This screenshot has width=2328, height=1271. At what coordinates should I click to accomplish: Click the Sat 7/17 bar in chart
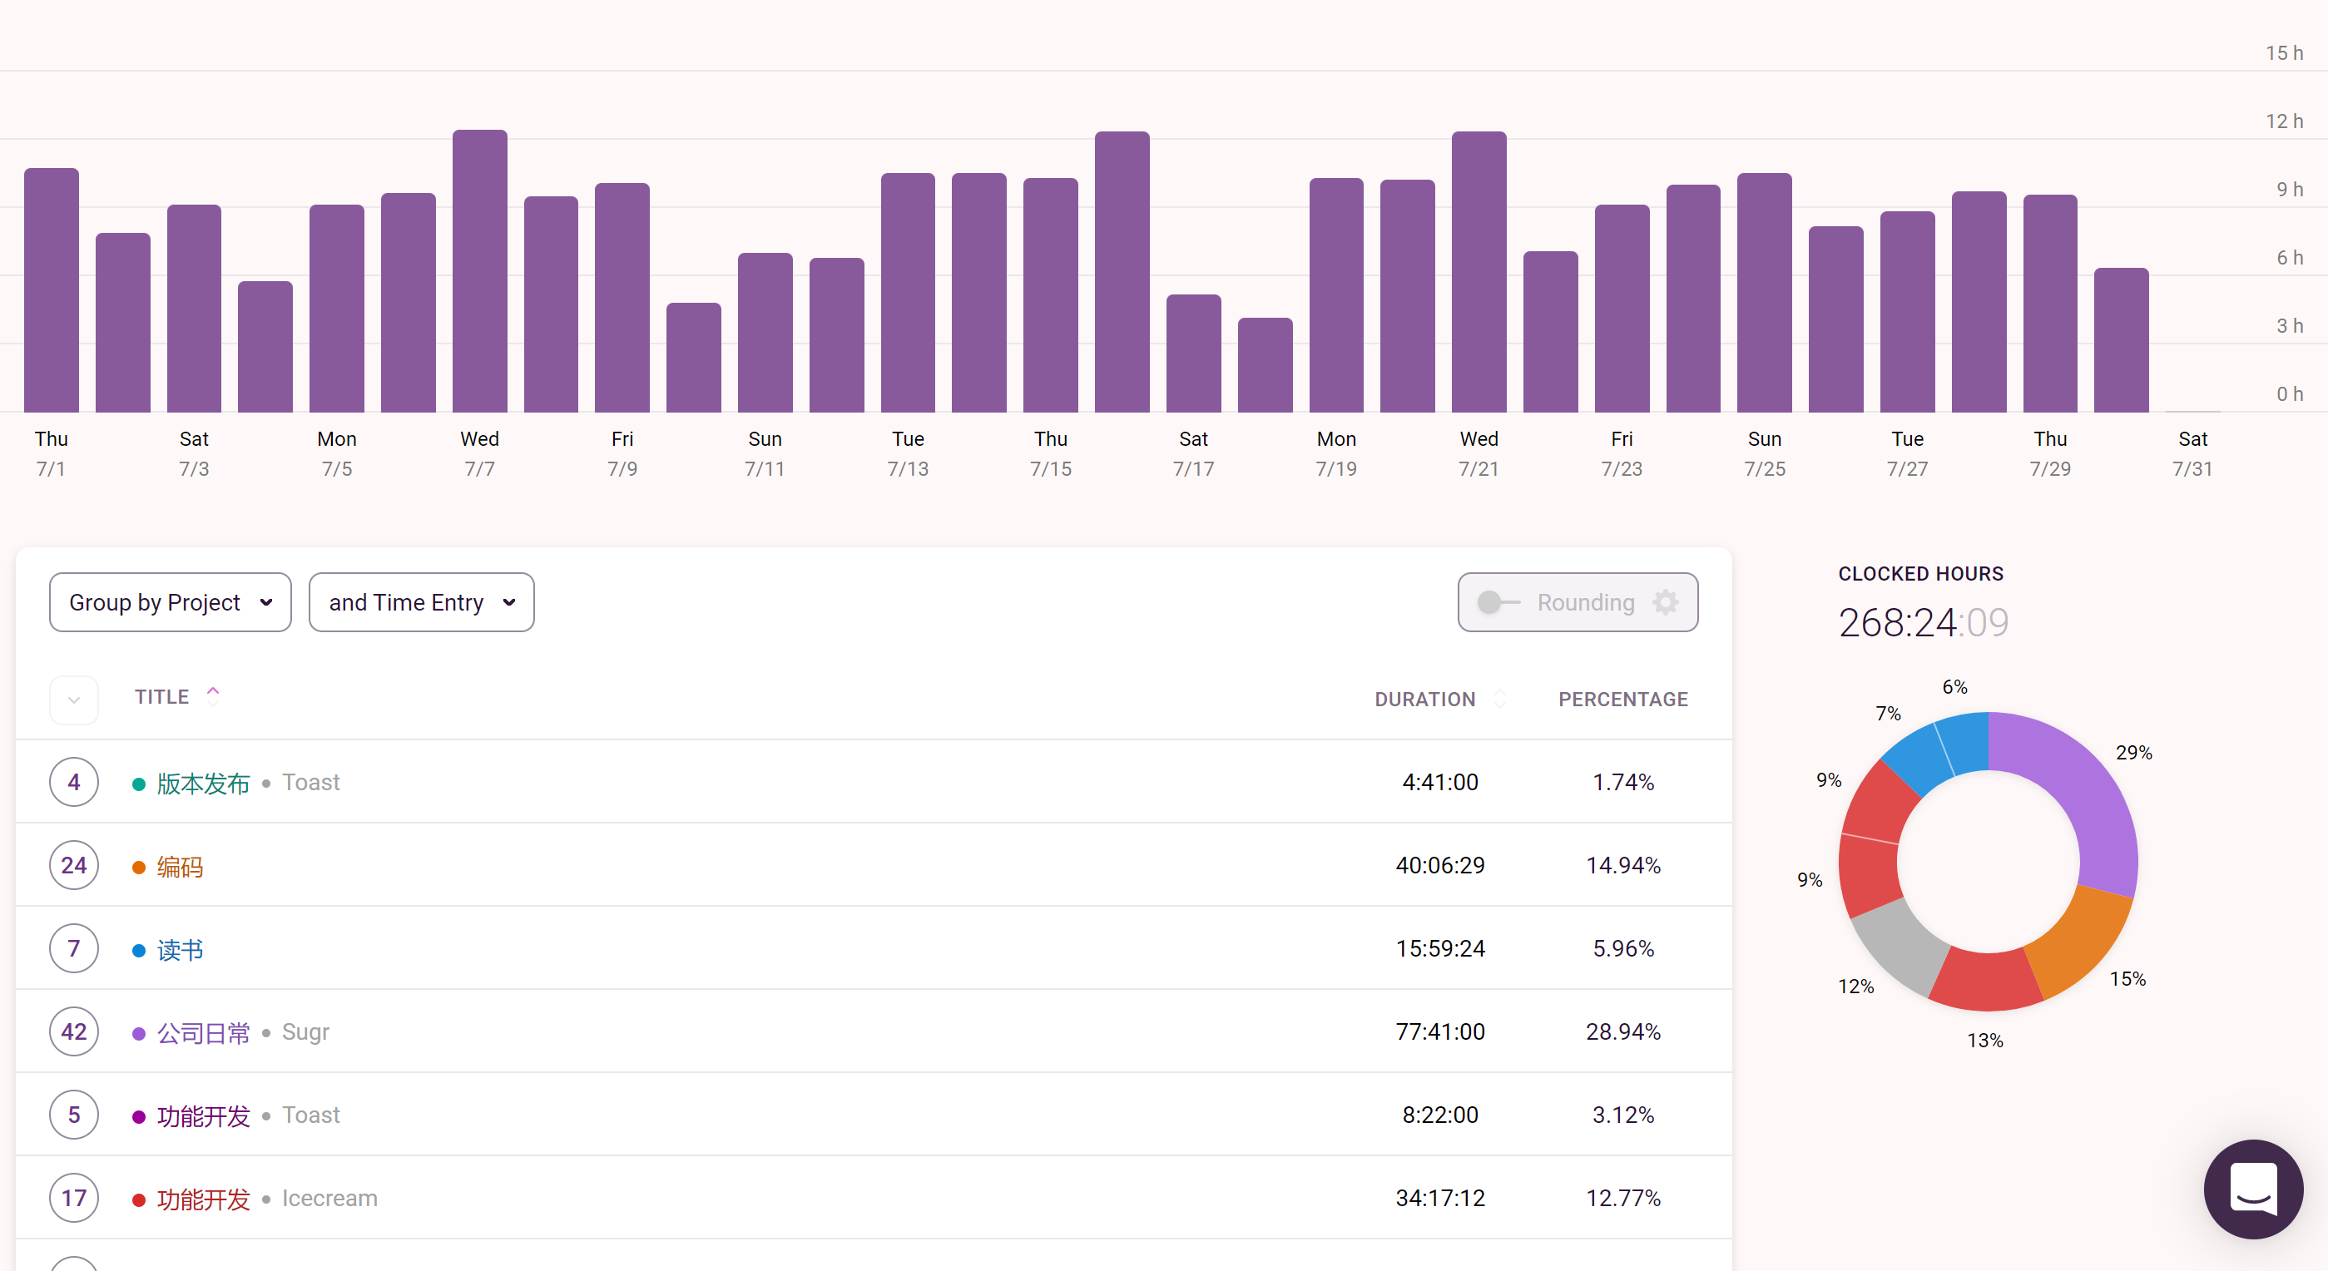pos(1193,354)
